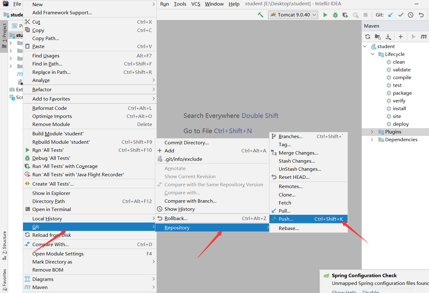Screen dimensions: 429x293
Task: Click Maven generate sources folder icon
Action: pos(378,37)
